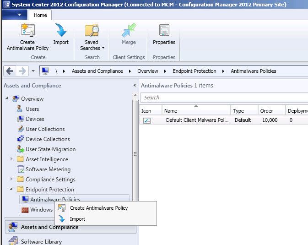
Task: Click the Software Library workspace icon
Action: [13, 241]
